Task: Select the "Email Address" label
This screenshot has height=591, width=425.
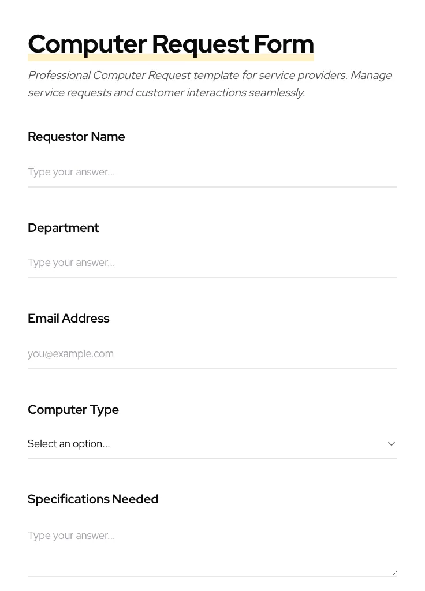Action: click(x=69, y=319)
